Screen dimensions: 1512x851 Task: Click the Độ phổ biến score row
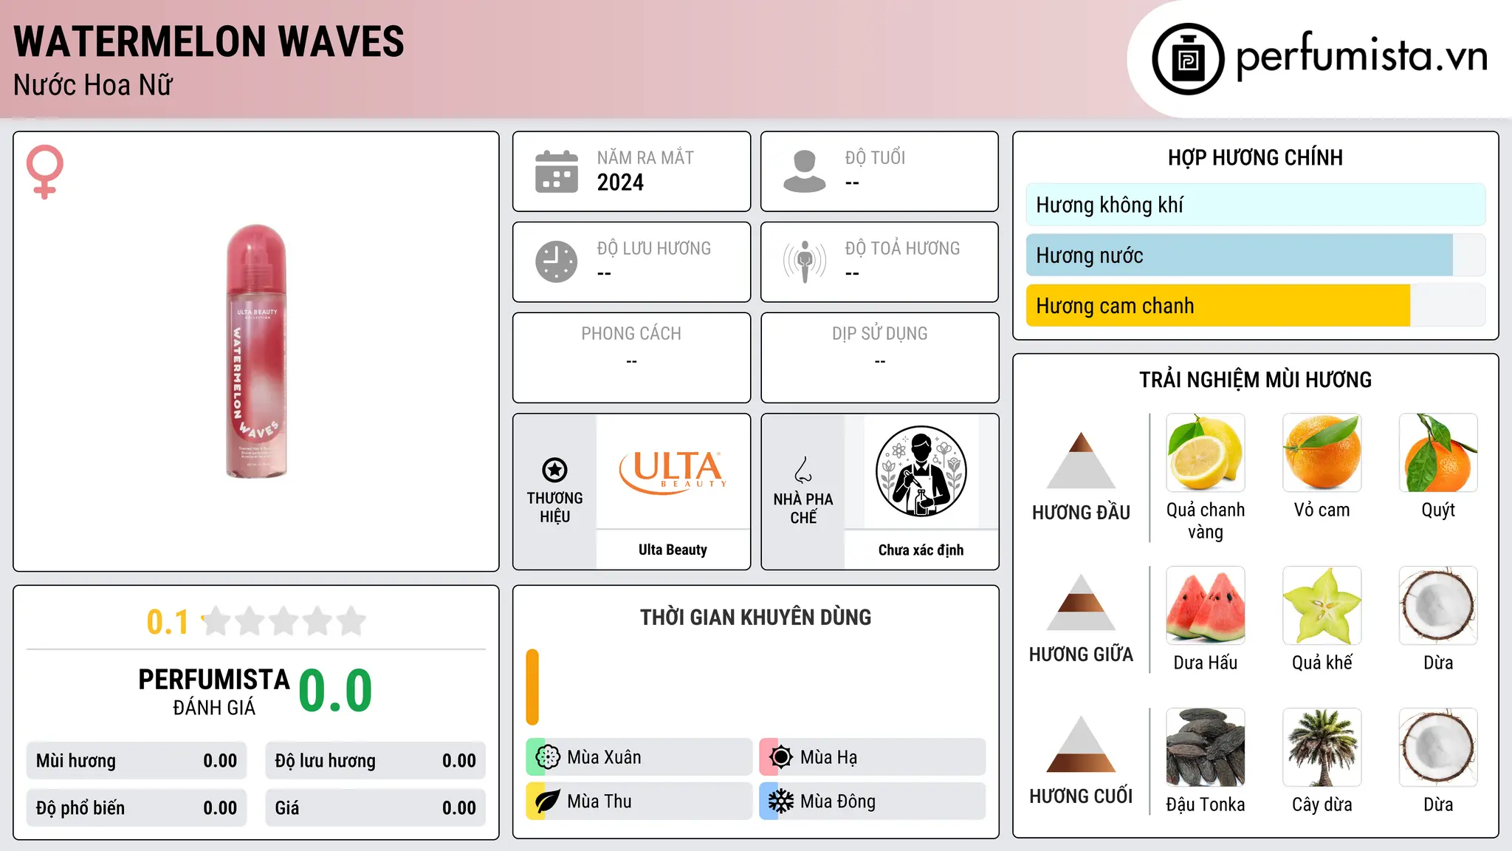[137, 808]
